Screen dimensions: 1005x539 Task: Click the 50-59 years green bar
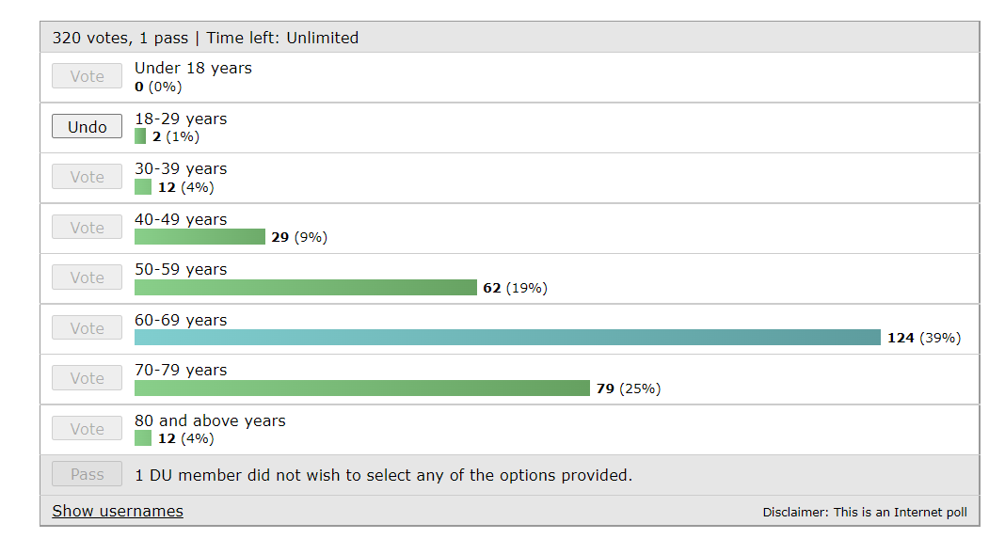coord(306,288)
